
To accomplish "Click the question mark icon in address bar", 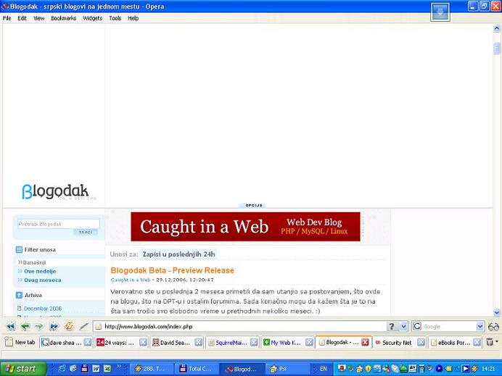I will pyautogui.click(x=392, y=327).
